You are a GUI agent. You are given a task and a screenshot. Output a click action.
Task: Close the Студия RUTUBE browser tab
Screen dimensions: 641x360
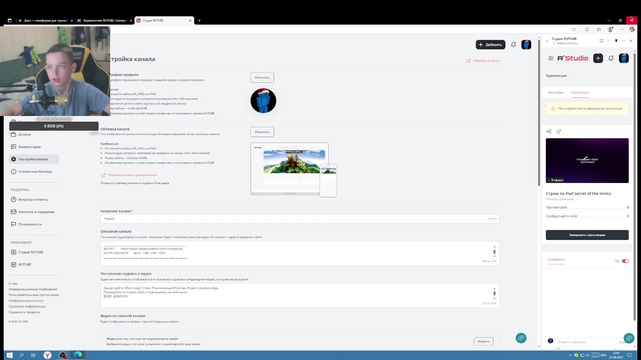pyautogui.click(x=190, y=20)
